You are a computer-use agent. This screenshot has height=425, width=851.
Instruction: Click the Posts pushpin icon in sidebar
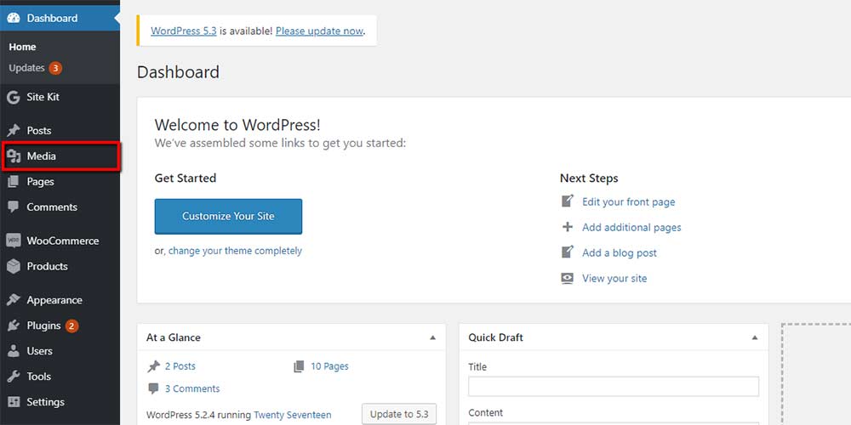(x=14, y=131)
